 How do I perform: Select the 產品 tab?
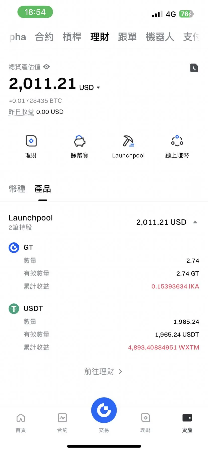pos(43,189)
